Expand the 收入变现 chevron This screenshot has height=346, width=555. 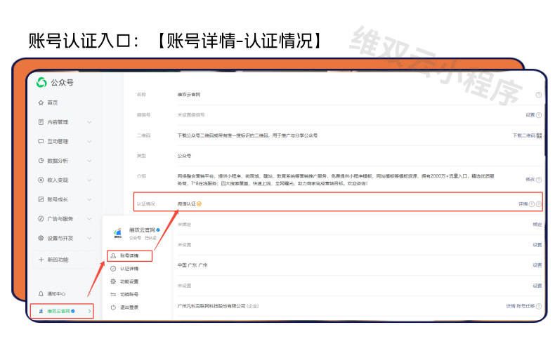[89, 180]
